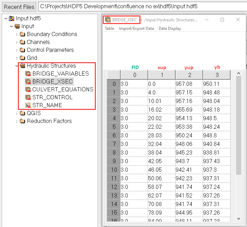247x227 pixels.
Task: Click the file path input field
Action: pyautogui.click(x=141, y=7)
